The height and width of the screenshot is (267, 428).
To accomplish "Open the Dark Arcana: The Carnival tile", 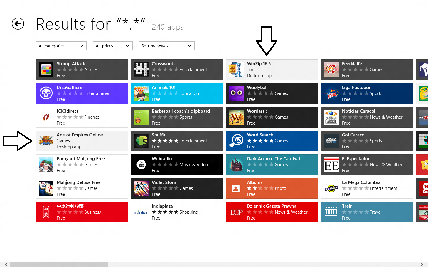I will point(272,164).
